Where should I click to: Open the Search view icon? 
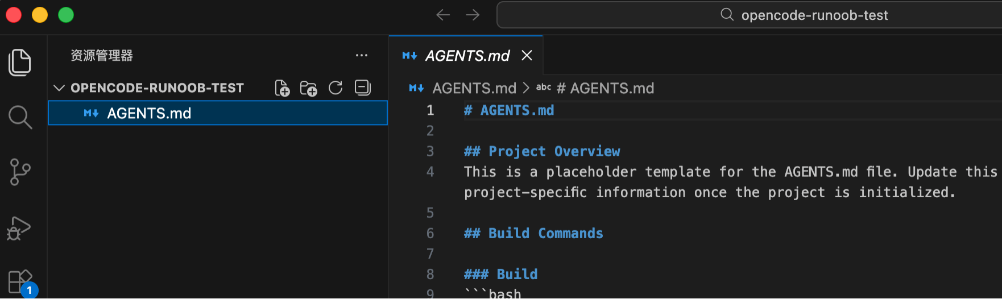(x=20, y=117)
